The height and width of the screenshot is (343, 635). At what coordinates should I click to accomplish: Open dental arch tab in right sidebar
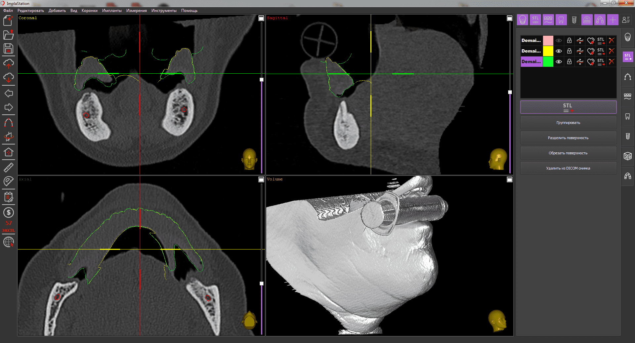[627, 176]
